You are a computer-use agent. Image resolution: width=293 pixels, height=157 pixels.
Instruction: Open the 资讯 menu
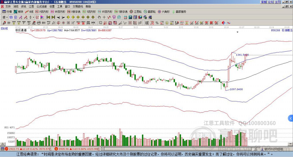(23, 7)
